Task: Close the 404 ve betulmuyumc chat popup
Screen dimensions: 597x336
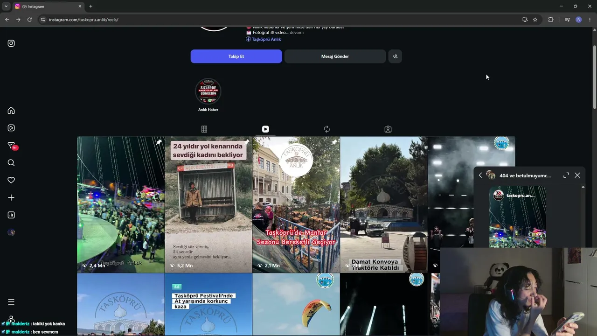Action: 577,175
